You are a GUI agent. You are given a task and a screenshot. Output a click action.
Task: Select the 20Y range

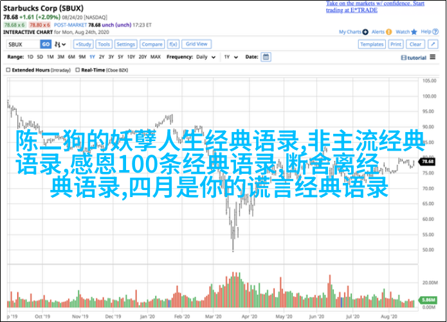(x=143, y=57)
